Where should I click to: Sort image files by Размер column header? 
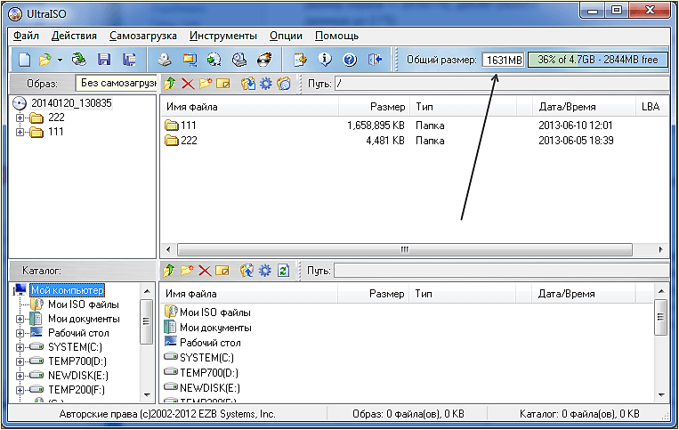pos(374,107)
